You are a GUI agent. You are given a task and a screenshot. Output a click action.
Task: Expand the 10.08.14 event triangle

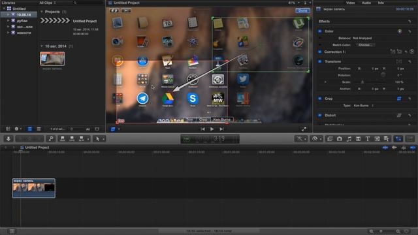pyautogui.click(x=8, y=14)
